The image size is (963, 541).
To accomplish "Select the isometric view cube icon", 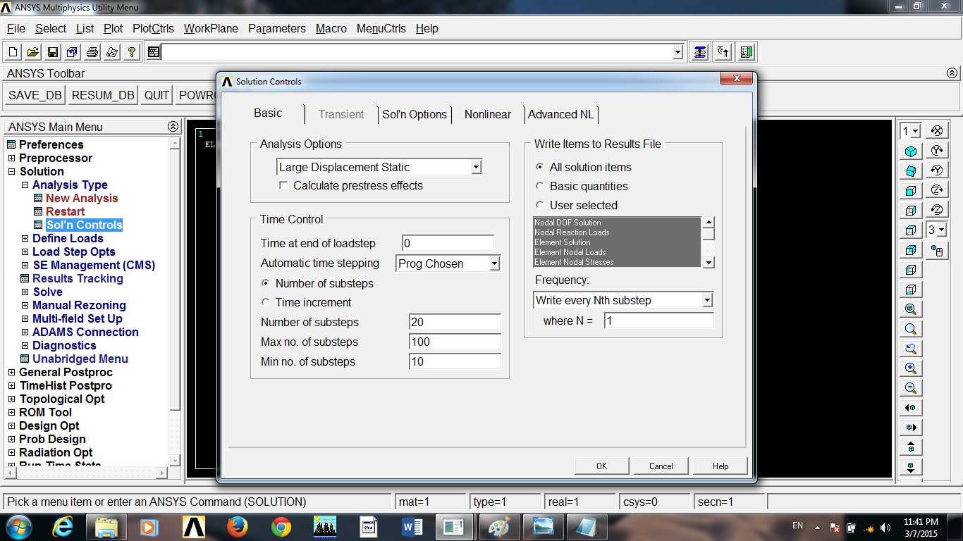I will tap(911, 151).
